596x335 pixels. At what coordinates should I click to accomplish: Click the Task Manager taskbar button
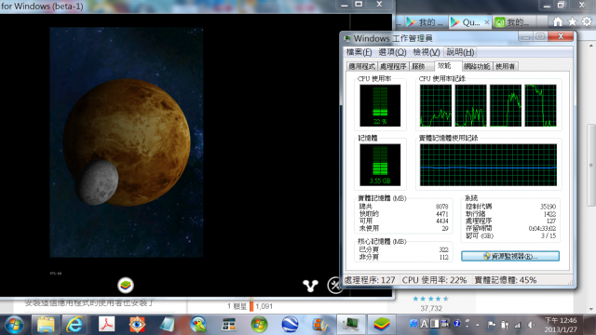pyautogui.click(x=350, y=325)
